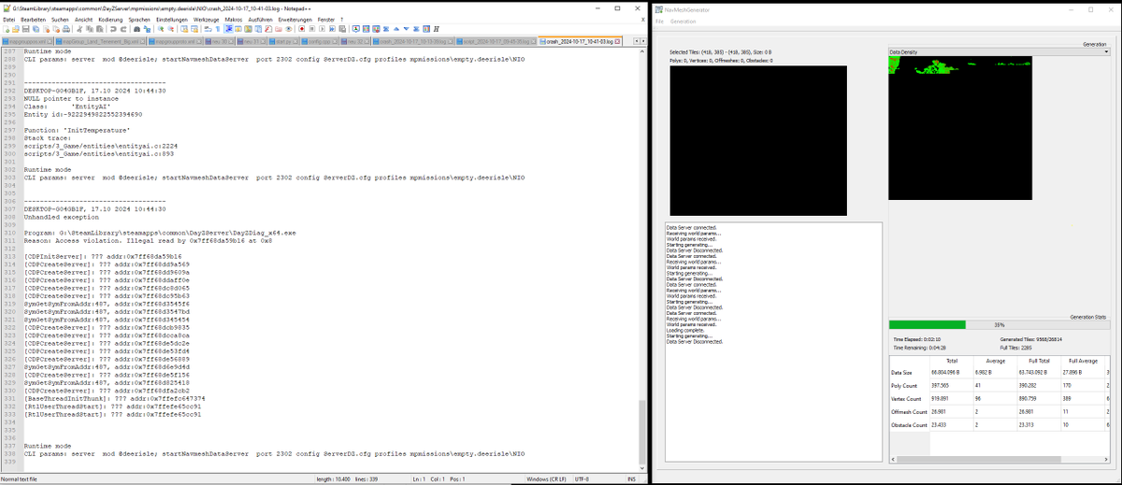Click the stats table scroll-right arrow
The height and width of the screenshot is (485, 1122).
(1106, 459)
